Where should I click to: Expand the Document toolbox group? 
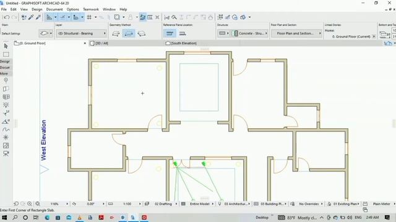[x=5, y=67]
